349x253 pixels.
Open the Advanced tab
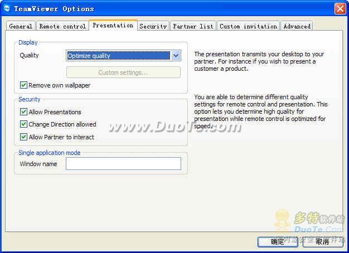tap(297, 26)
